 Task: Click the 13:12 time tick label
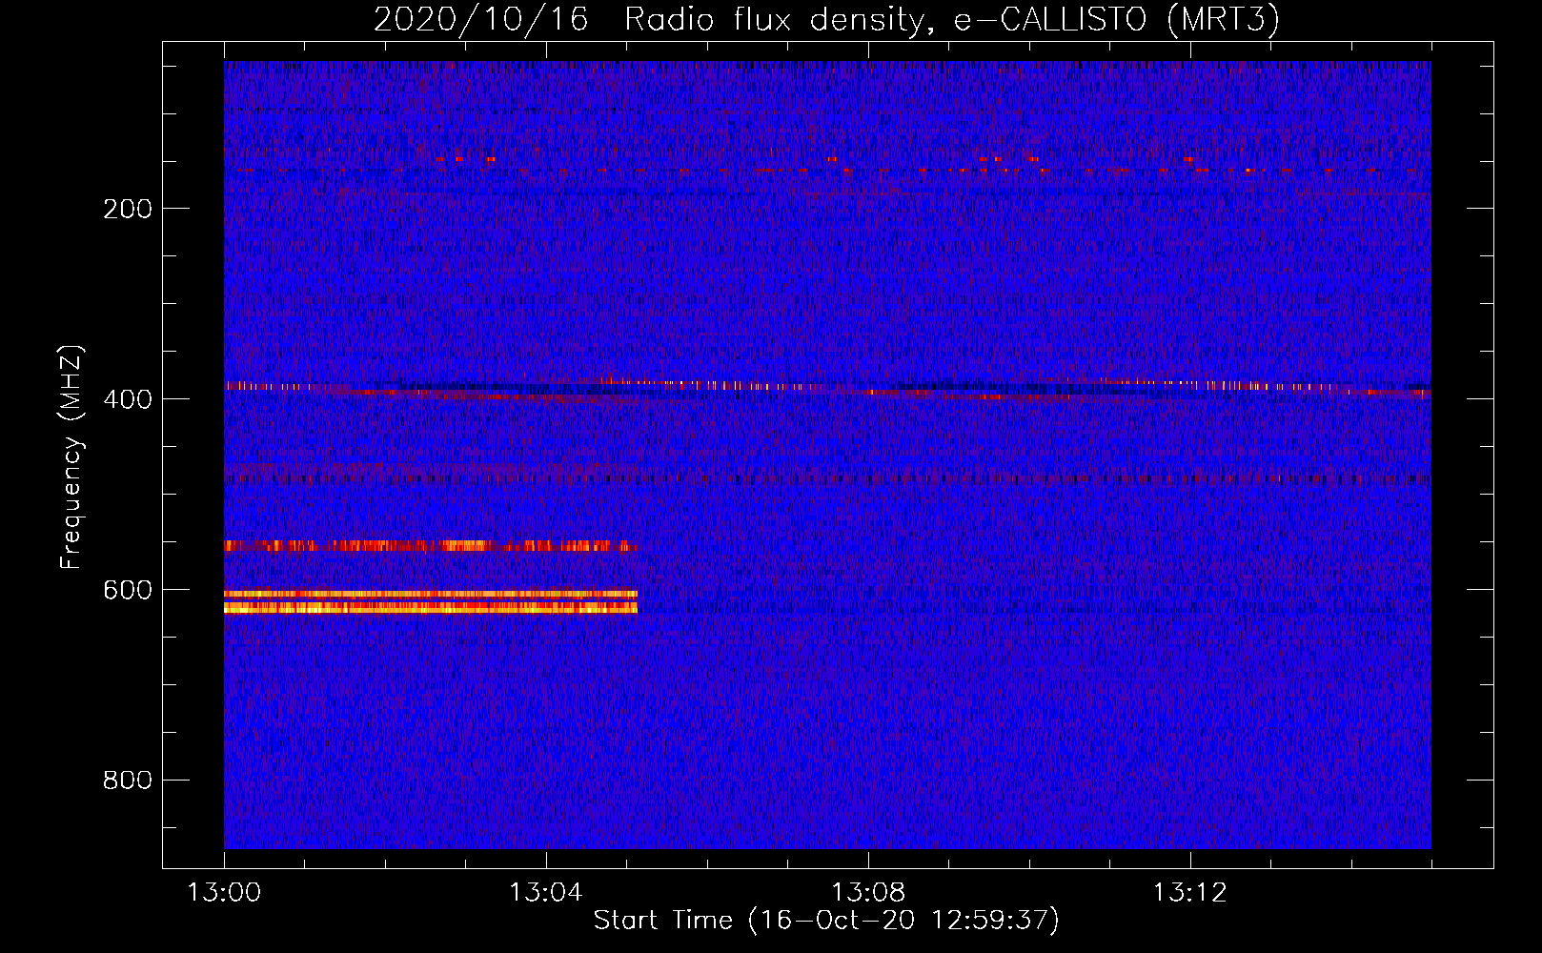(x=1190, y=892)
